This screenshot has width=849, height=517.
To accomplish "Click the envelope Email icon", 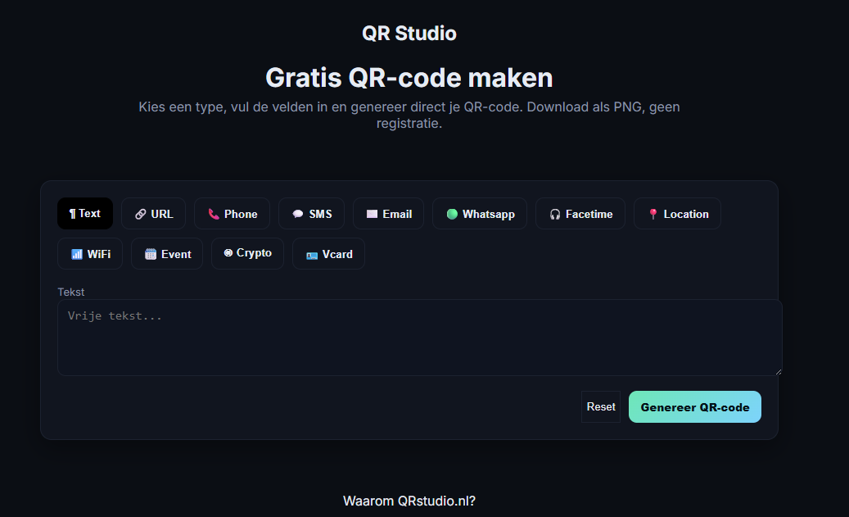I will 372,214.
